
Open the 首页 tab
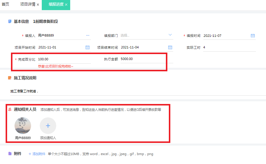pyautogui.click(x=5, y=4)
